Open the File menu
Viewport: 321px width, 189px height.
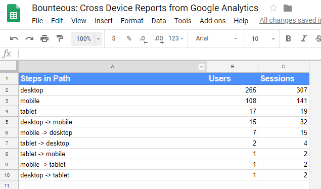[x=37, y=21]
